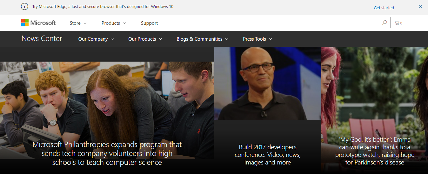
Task: Open the shopping cart icon
Action: 398,23
